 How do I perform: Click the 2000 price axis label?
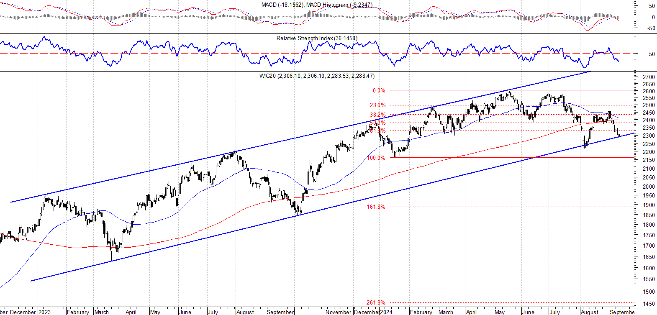(x=649, y=187)
